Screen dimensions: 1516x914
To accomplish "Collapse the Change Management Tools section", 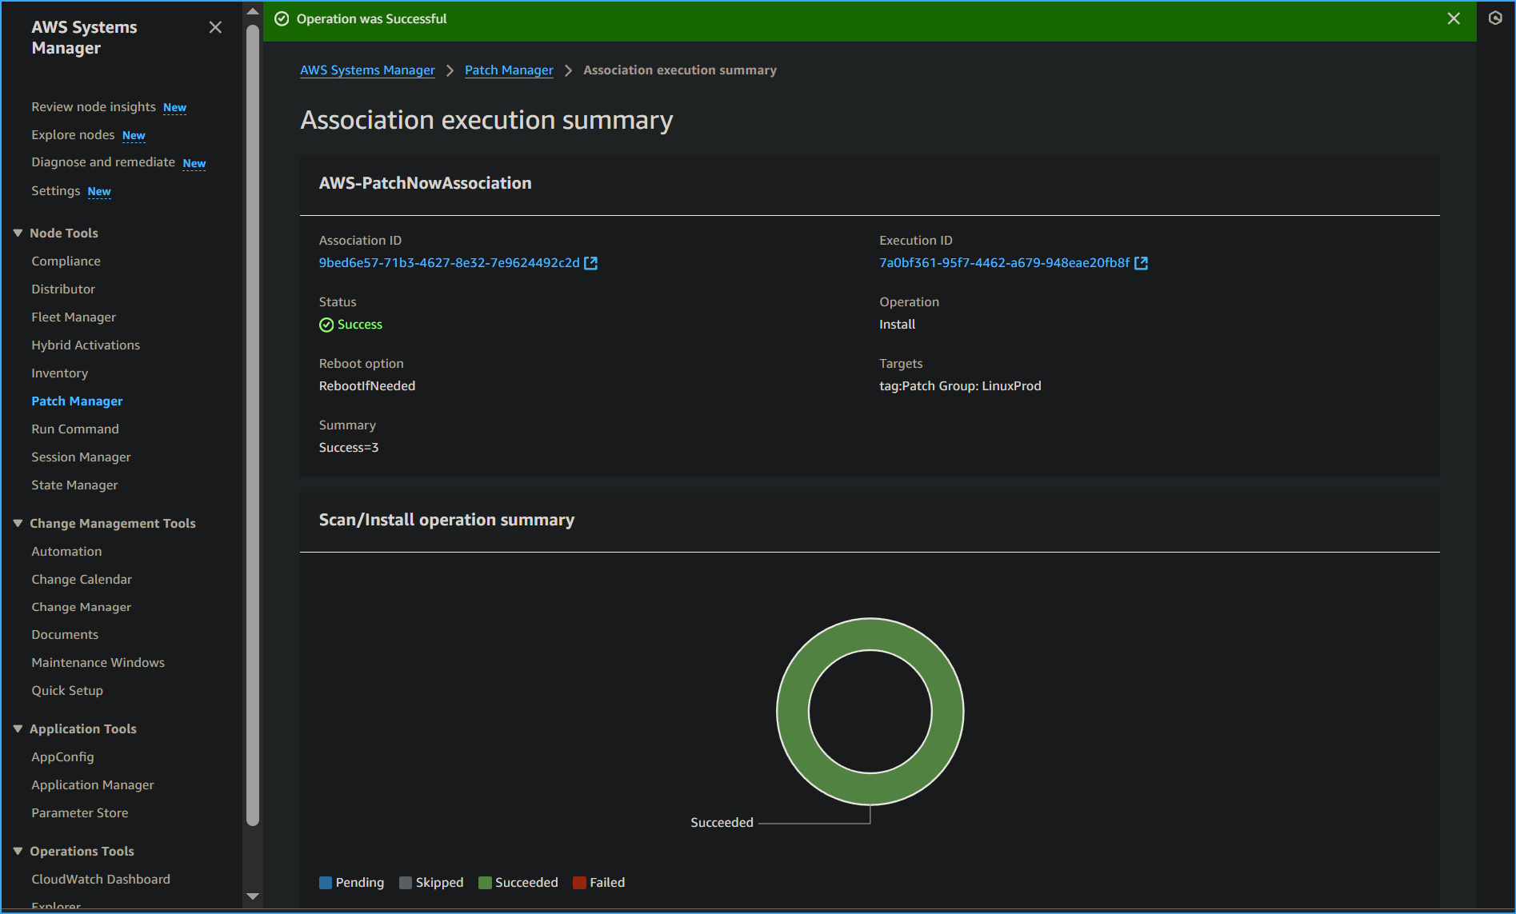I will pos(18,523).
